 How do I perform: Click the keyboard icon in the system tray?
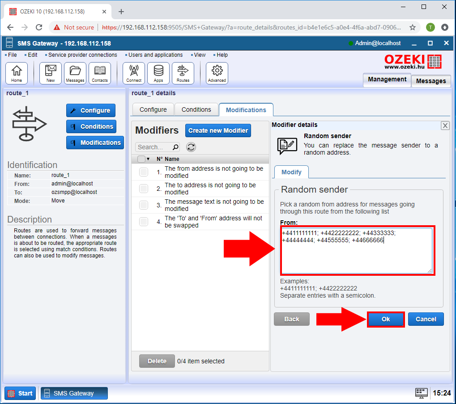(x=421, y=393)
